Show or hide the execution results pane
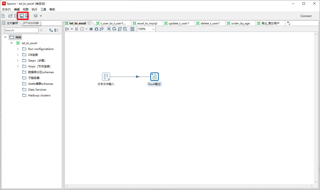Image resolution: width=320 pixels, height=190 pixels. 132,29
